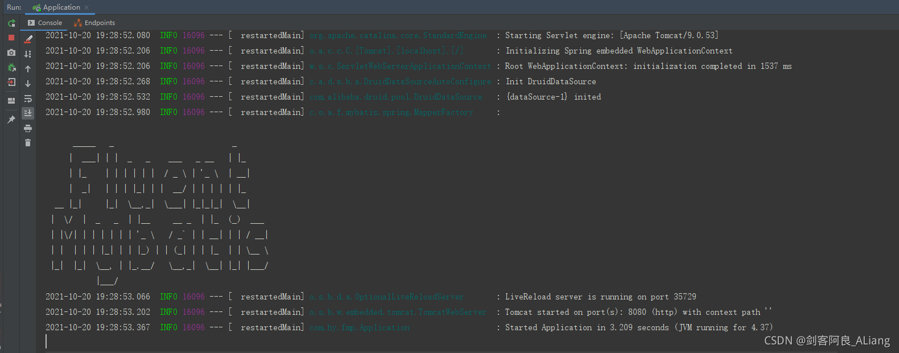Click logger name 'com.hy.fmp.Application'
The image size is (899, 353).
[x=360, y=327]
